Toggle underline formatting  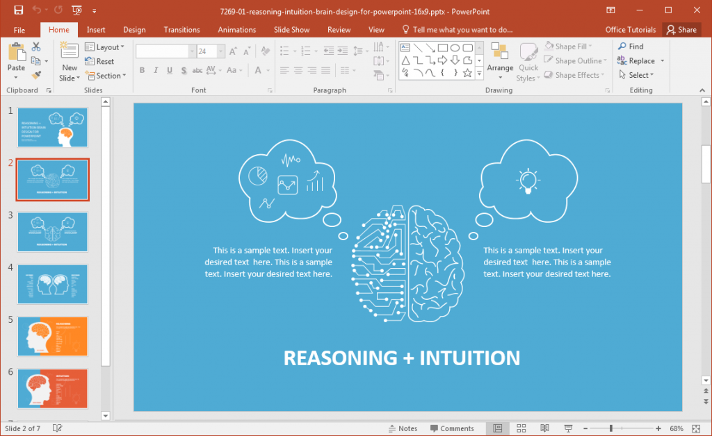[168, 70]
